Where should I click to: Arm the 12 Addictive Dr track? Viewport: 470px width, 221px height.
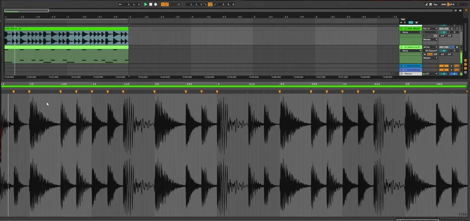(x=457, y=47)
